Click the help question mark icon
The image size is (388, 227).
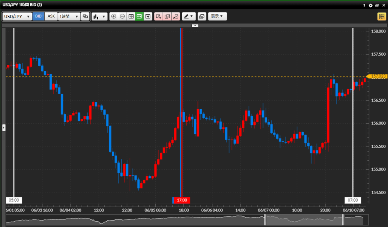(364, 6)
